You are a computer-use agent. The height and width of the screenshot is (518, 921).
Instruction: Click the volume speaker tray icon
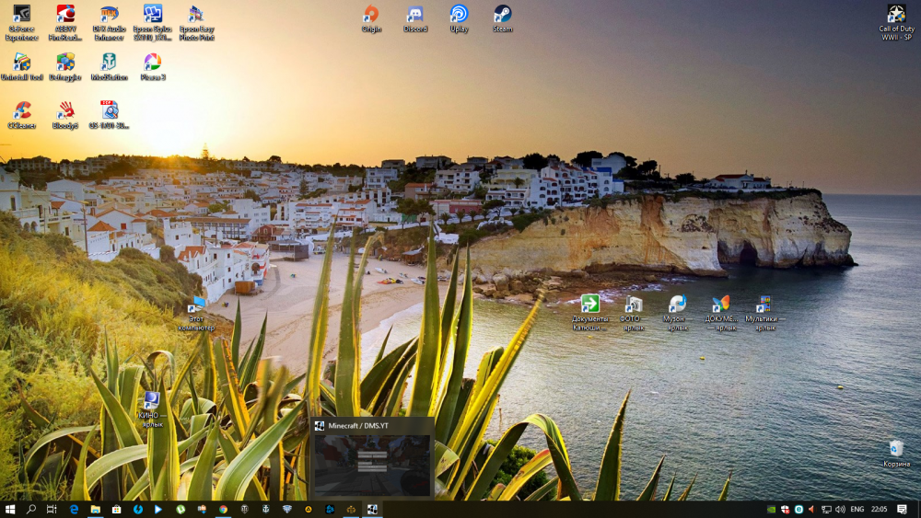coord(839,509)
